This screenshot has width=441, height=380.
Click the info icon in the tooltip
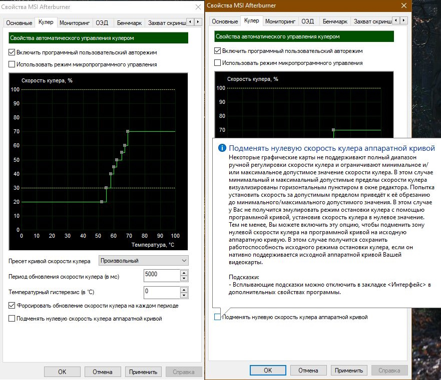click(x=222, y=148)
